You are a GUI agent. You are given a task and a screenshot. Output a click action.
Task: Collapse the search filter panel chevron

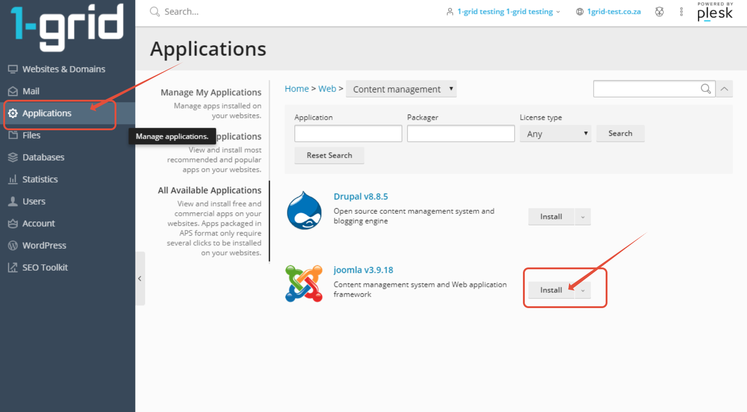724,89
